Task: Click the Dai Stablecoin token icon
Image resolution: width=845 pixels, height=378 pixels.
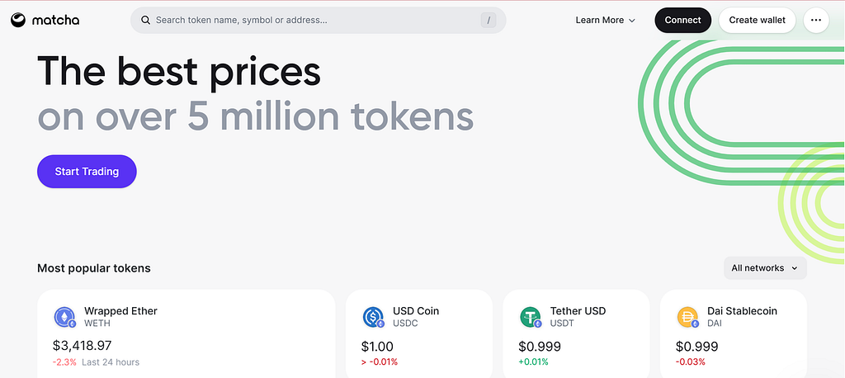Action: (x=687, y=317)
